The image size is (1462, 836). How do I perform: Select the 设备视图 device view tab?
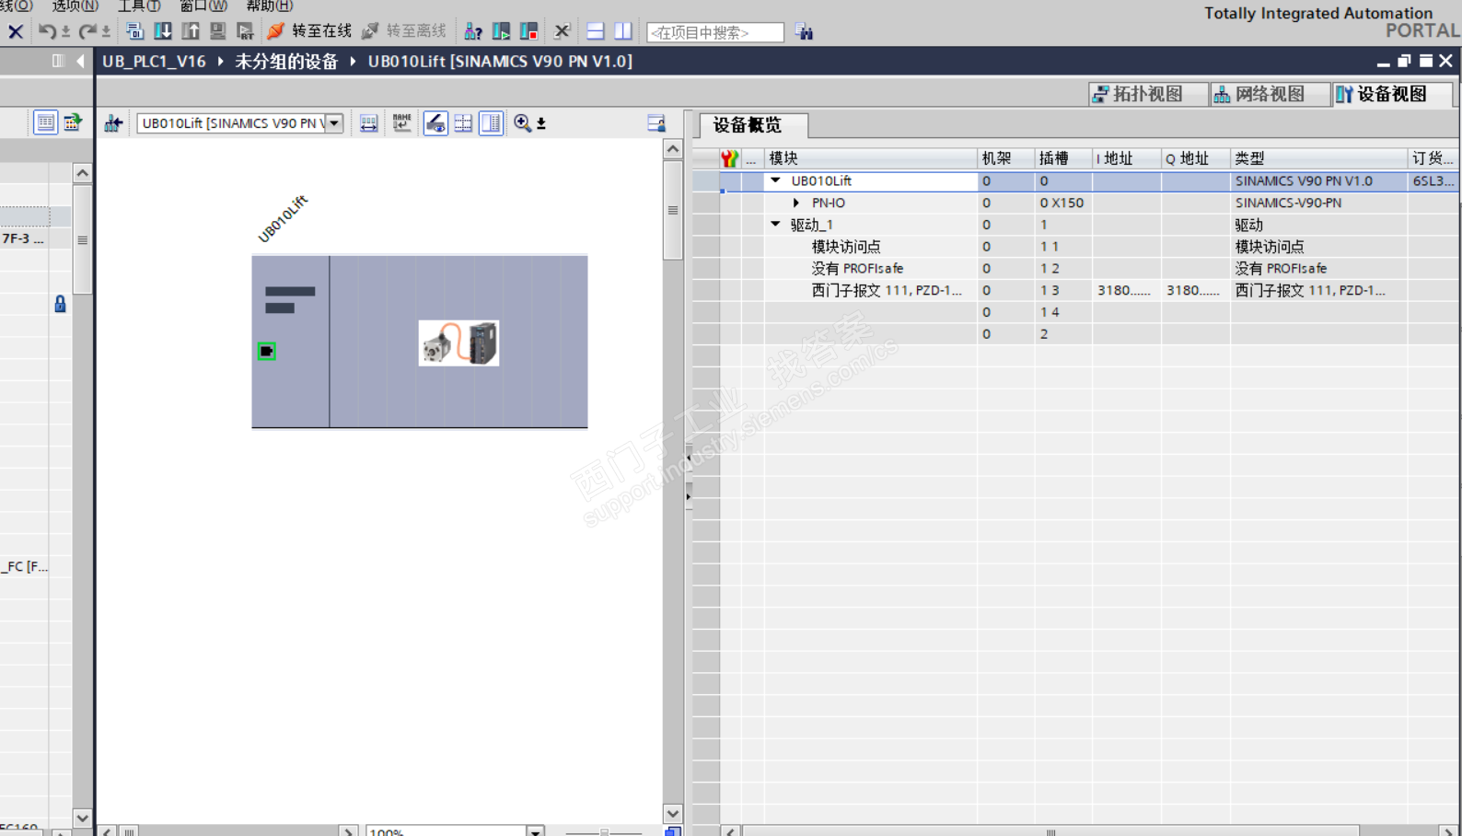tap(1392, 94)
